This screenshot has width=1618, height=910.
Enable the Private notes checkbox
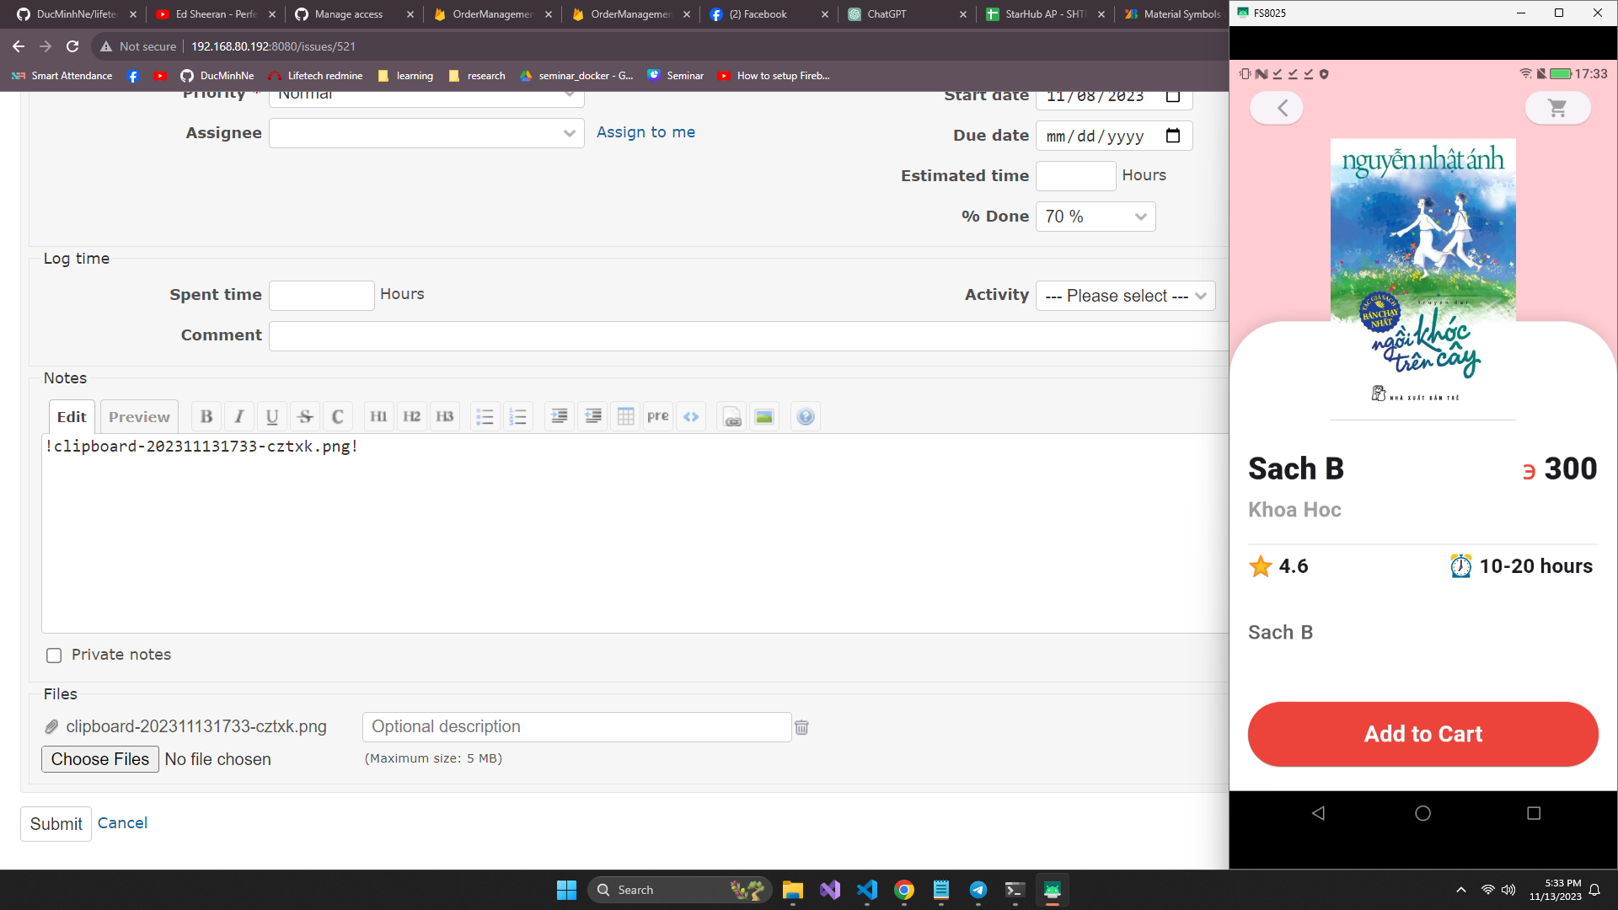54,656
